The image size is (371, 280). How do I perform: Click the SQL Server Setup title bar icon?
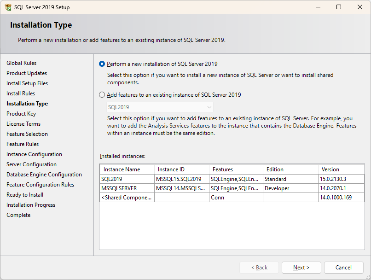point(8,7)
